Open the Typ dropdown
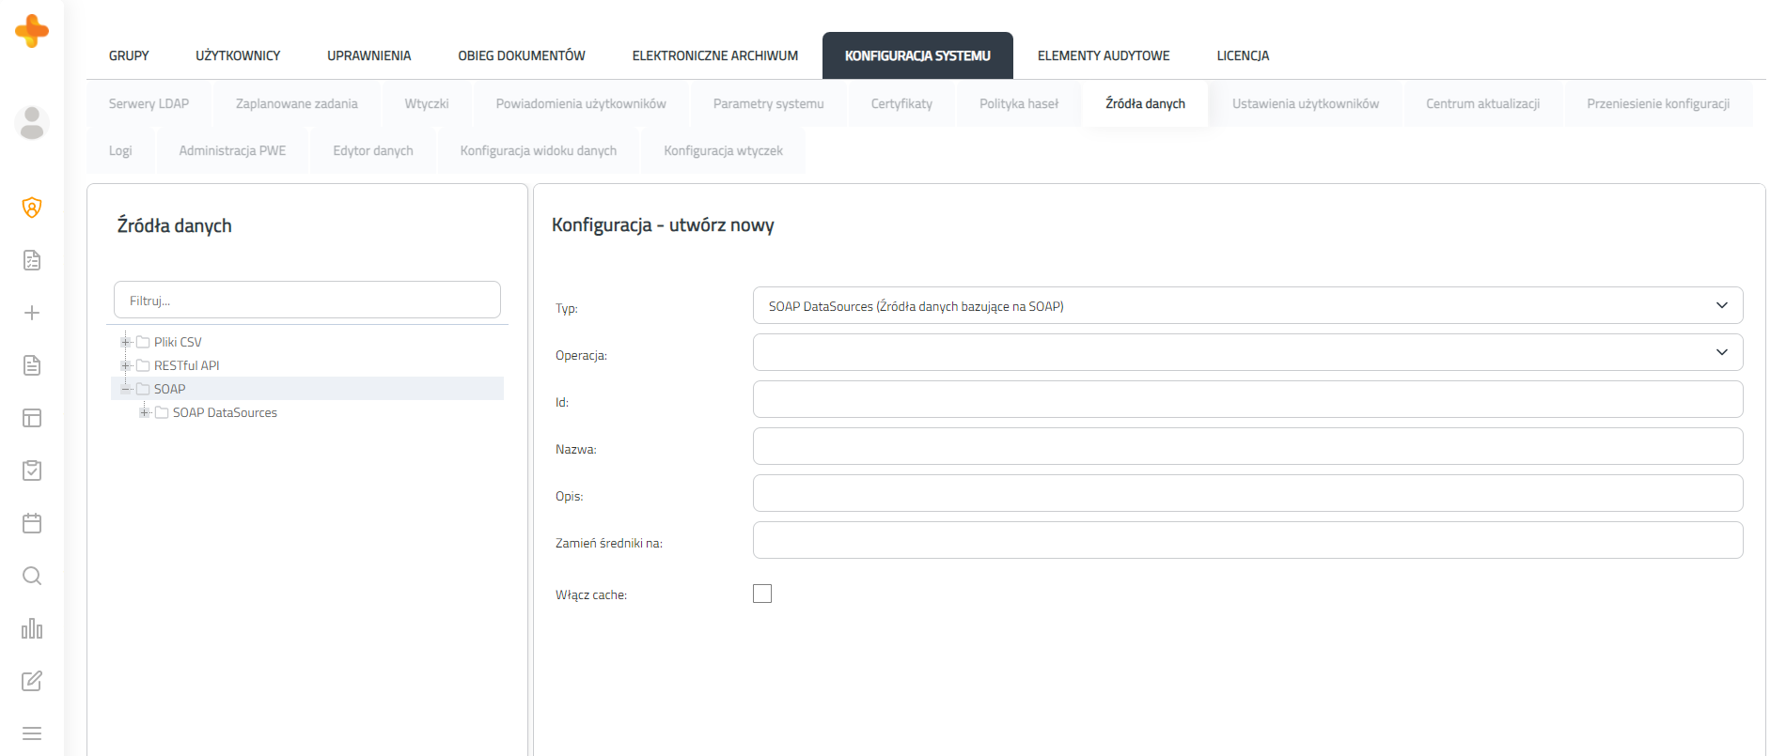 tap(1247, 305)
